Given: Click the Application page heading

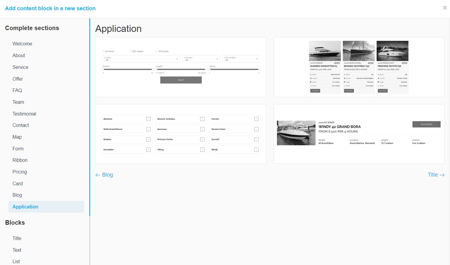Looking at the screenshot, I should (118, 29).
